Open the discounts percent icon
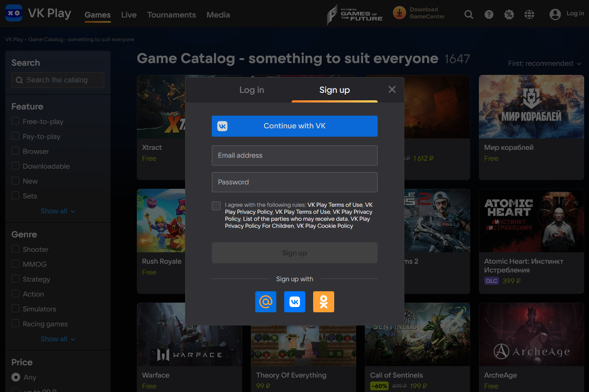 pyautogui.click(x=509, y=14)
